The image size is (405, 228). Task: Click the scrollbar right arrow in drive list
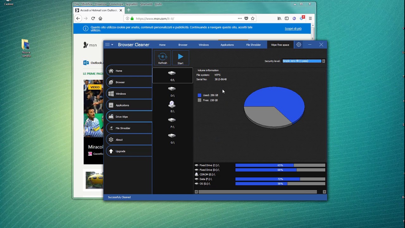click(x=324, y=192)
